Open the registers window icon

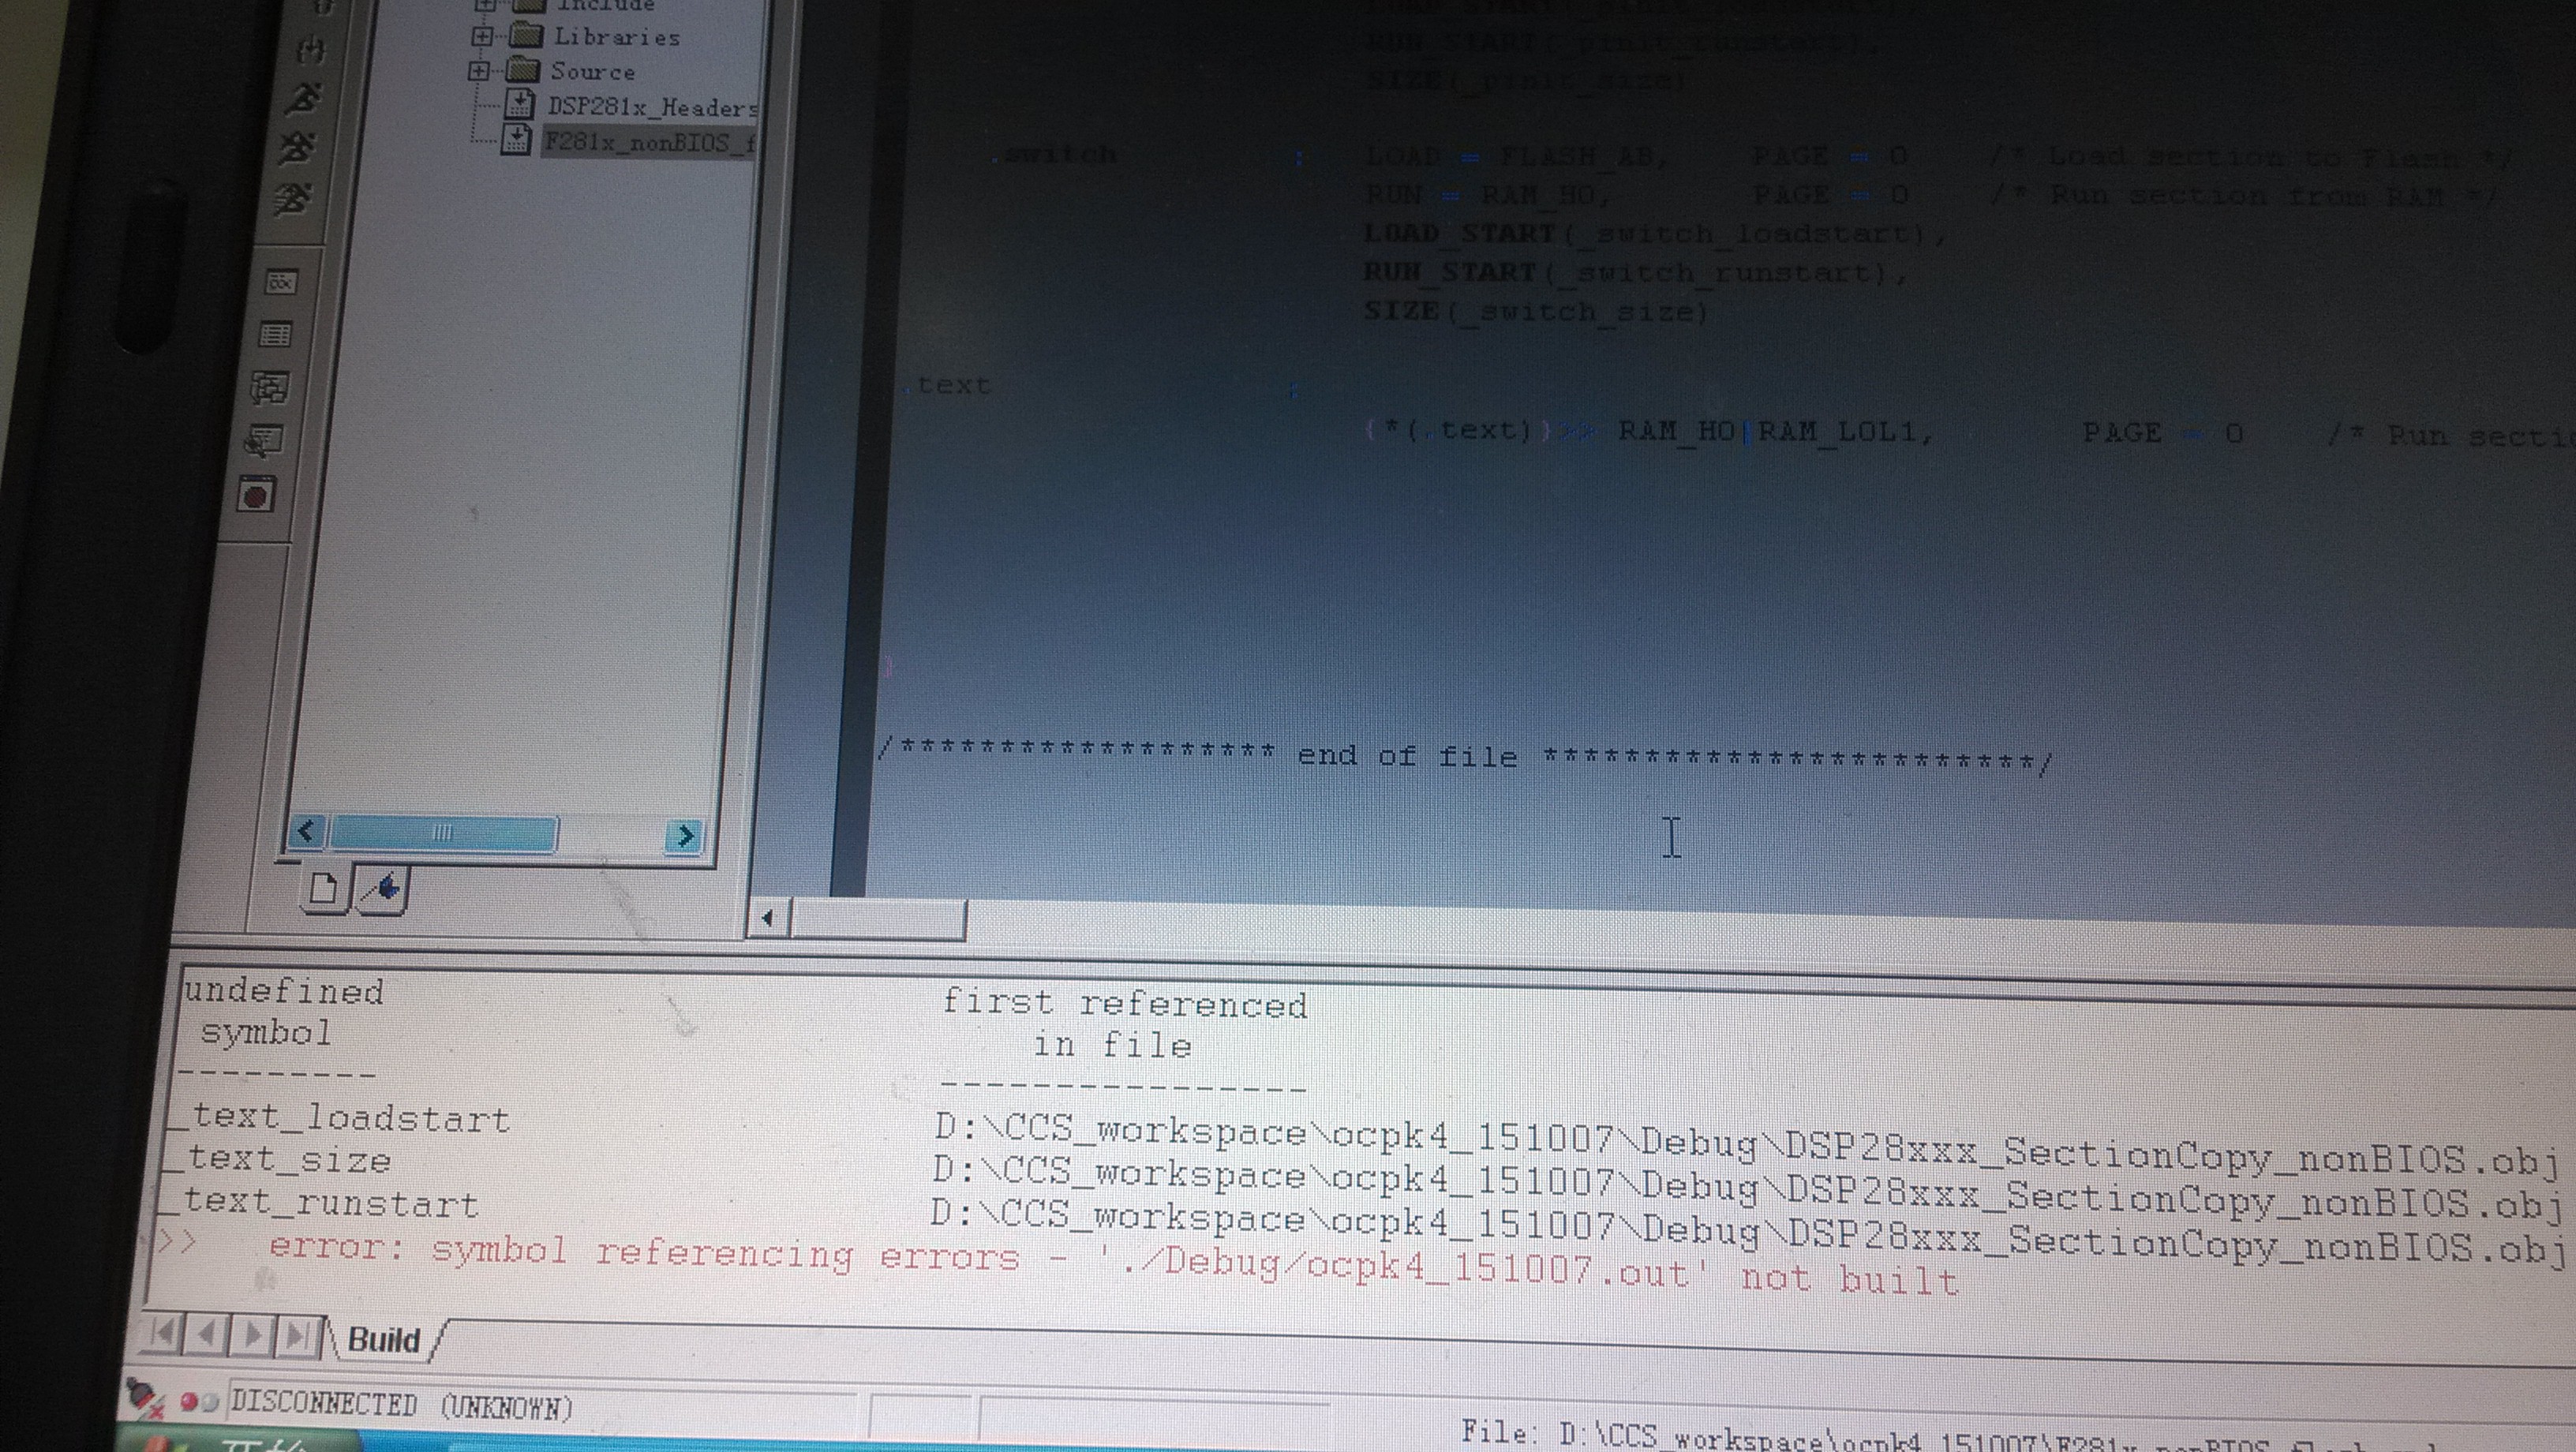coord(280,283)
